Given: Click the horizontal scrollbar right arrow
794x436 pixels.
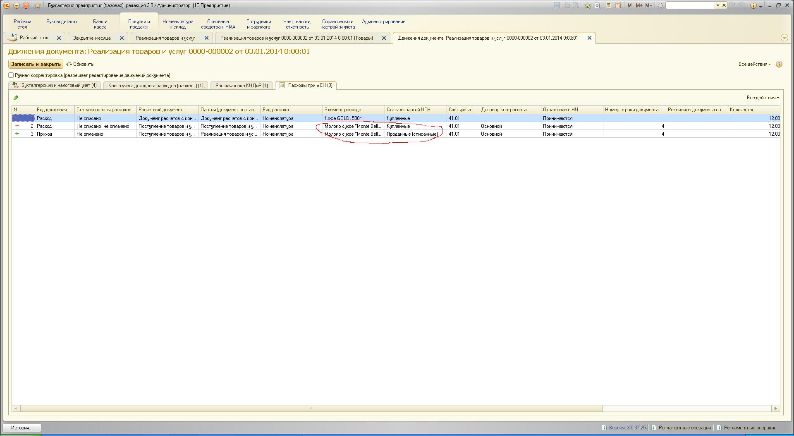Looking at the screenshot, I should [775, 408].
